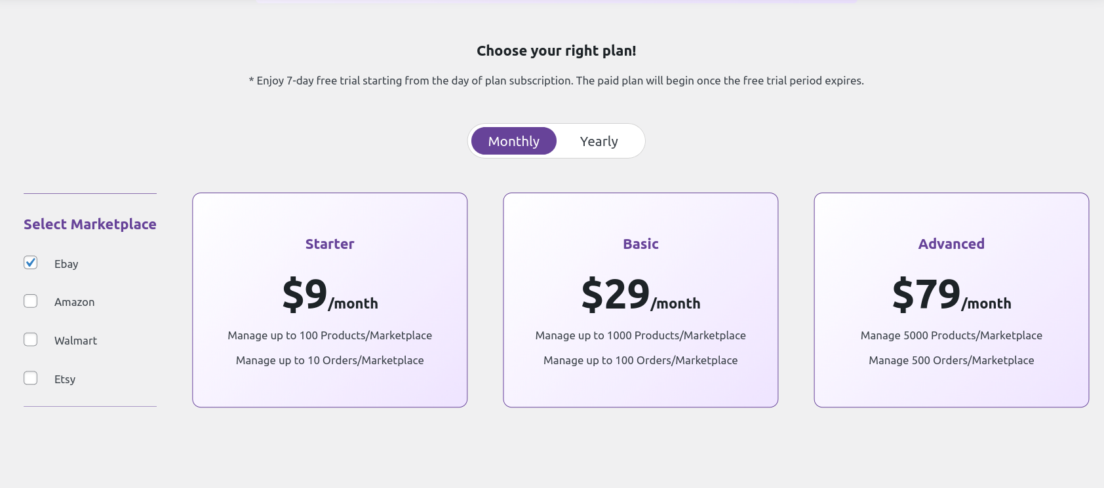This screenshot has height=488, width=1104.
Task: Click the free trial disclaimer text
Action: point(556,81)
